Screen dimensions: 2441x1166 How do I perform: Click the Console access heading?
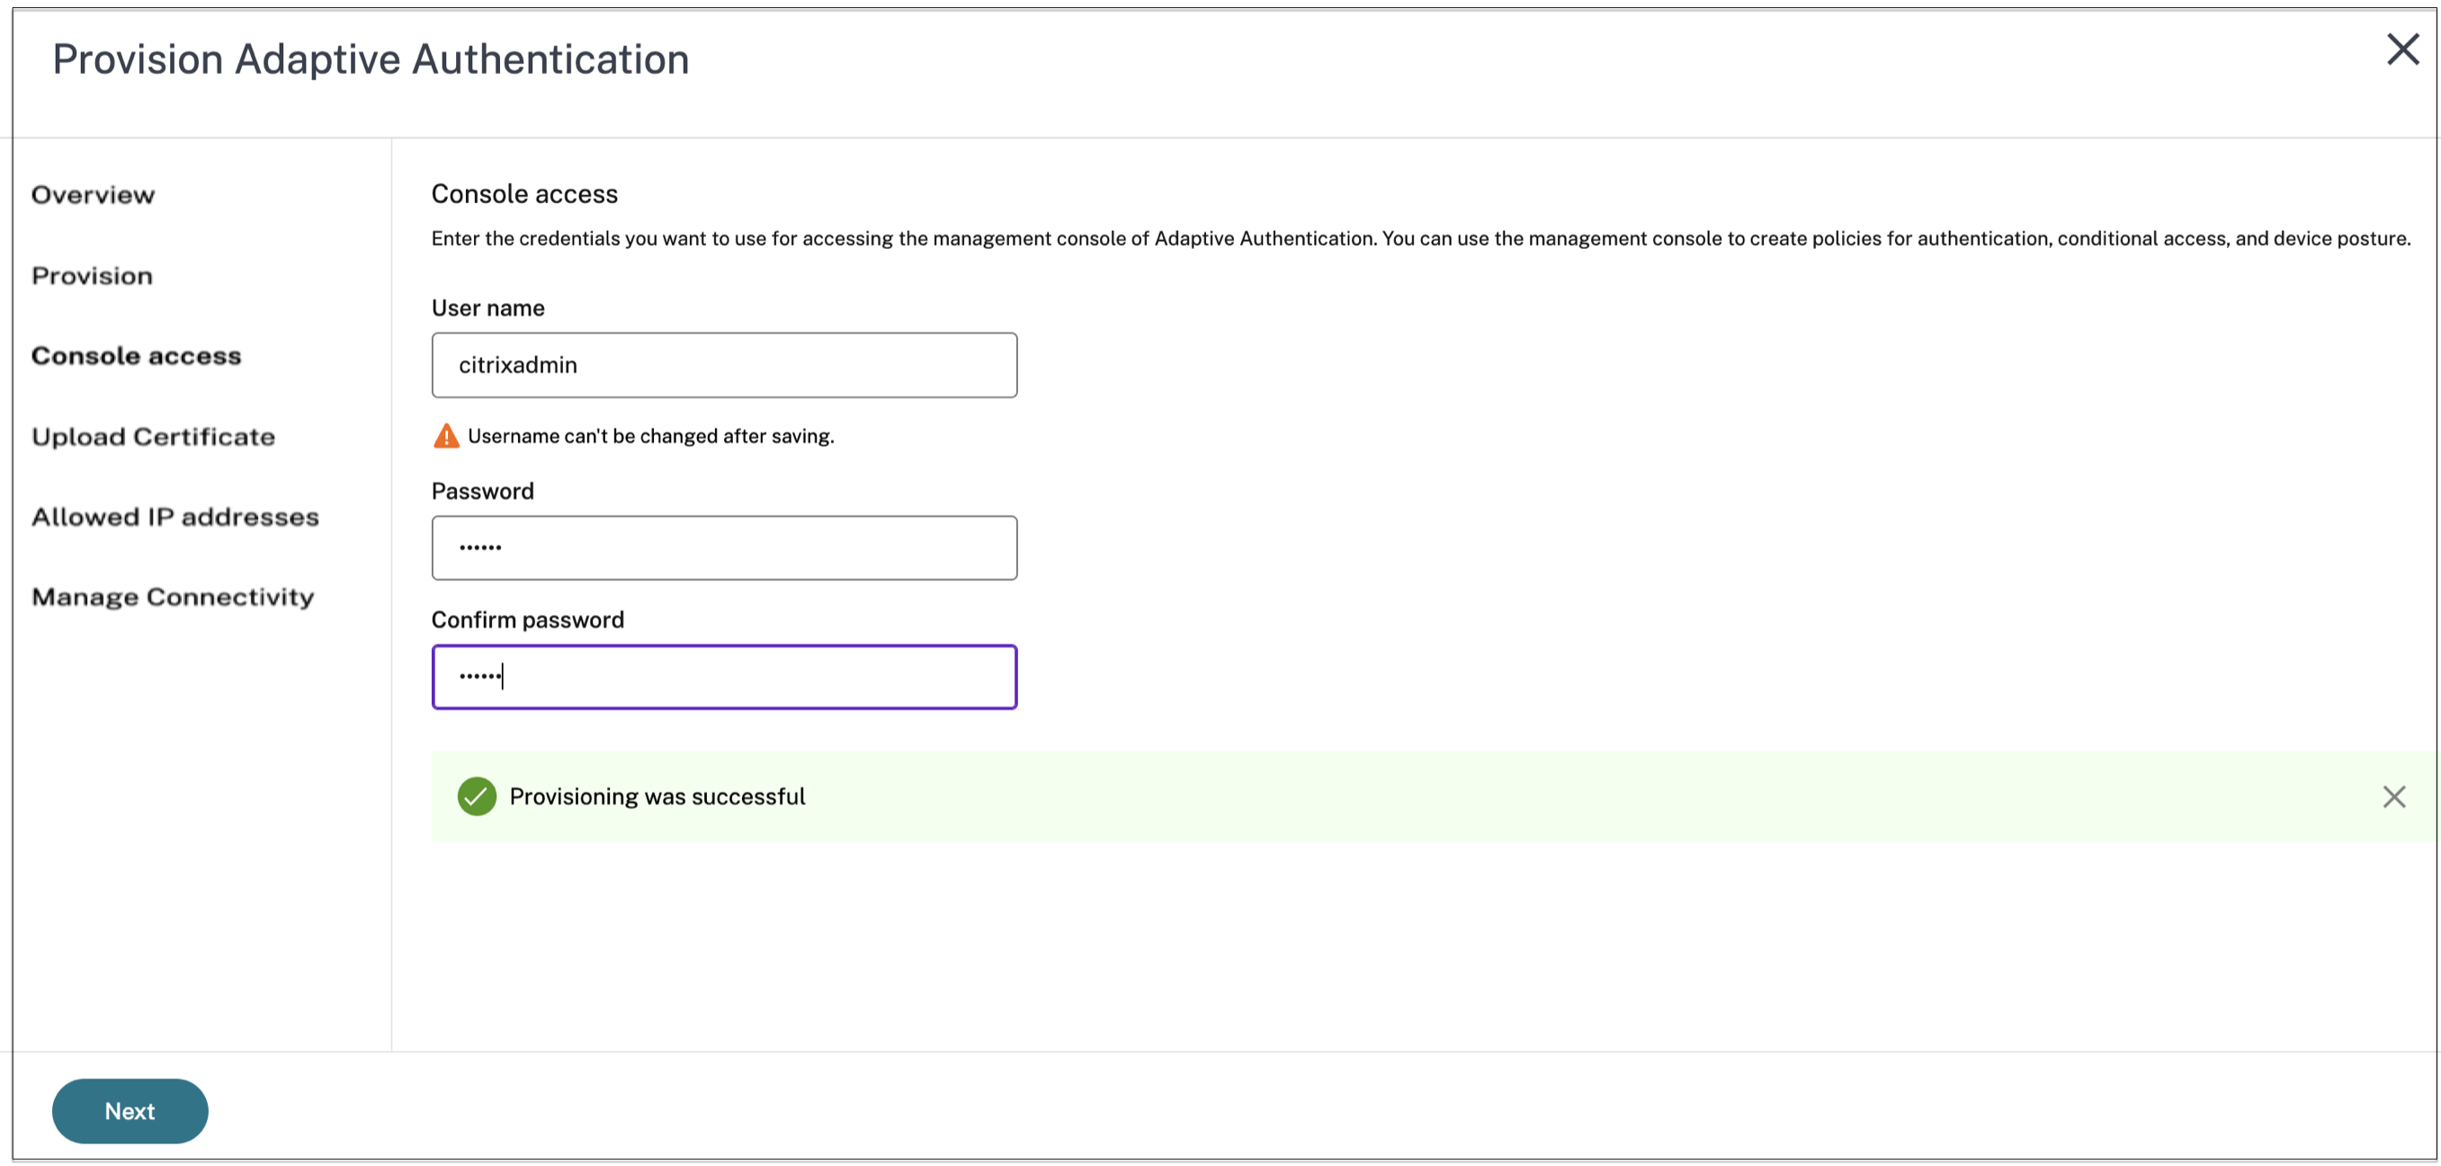(x=524, y=194)
